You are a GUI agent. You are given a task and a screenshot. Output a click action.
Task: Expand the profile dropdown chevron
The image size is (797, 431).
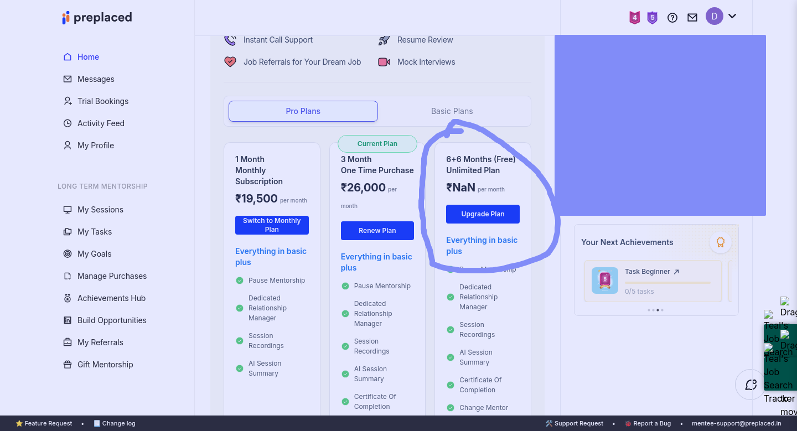732,16
